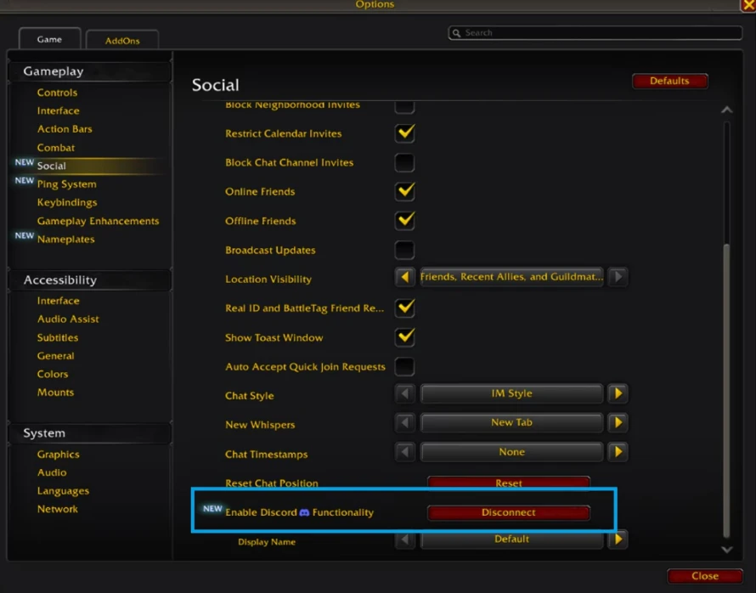Select next Location Visibility option
Image resolution: width=756 pixels, height=593 pixels.
pyautogui.click(x=618, y=277)
